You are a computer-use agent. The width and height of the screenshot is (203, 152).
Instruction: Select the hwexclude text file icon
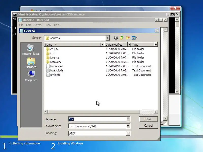pyautogui.click(x=48, y=70)
